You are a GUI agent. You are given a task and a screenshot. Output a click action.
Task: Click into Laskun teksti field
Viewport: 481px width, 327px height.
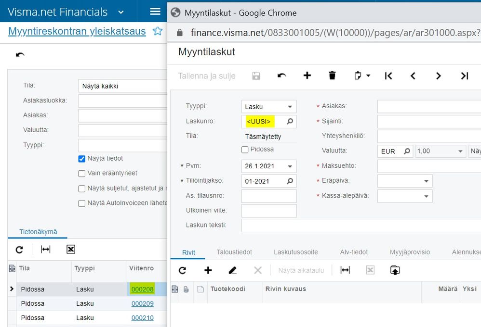(x=361, y=226)
